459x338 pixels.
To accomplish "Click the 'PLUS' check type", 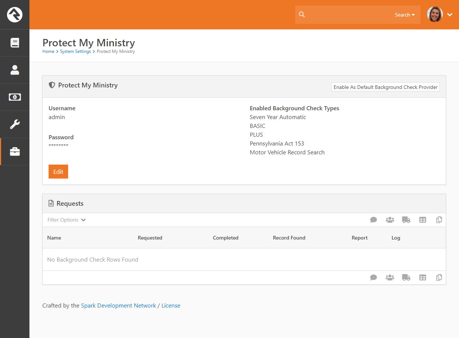I will click(x=256, y=135).
